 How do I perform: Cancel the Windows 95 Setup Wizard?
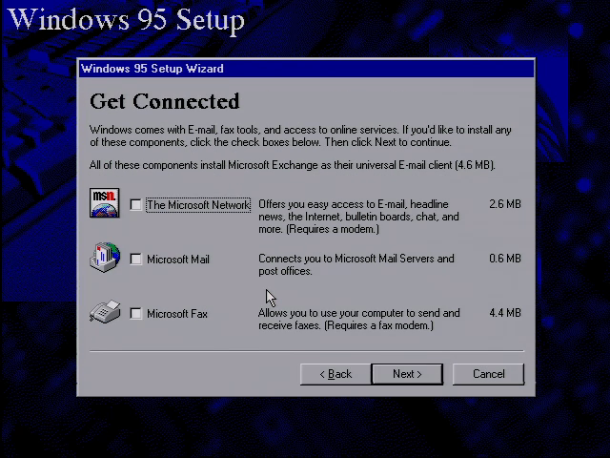(489, 374)
